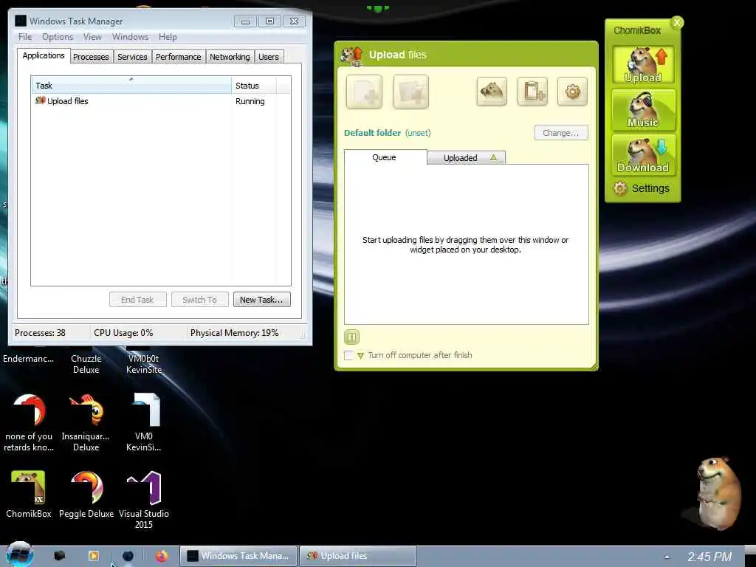This screenshot has width=756, height=567.
Task: Activate Windows Task Manager taskbar button
Action: 238,556
